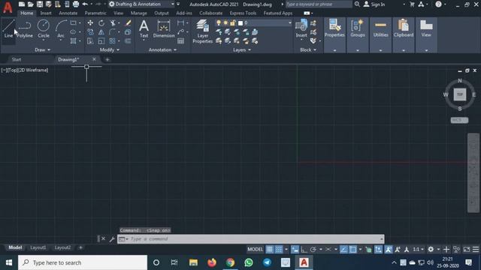Use the Array tool
Screen dimensions: 481x270
click(113, 40)
